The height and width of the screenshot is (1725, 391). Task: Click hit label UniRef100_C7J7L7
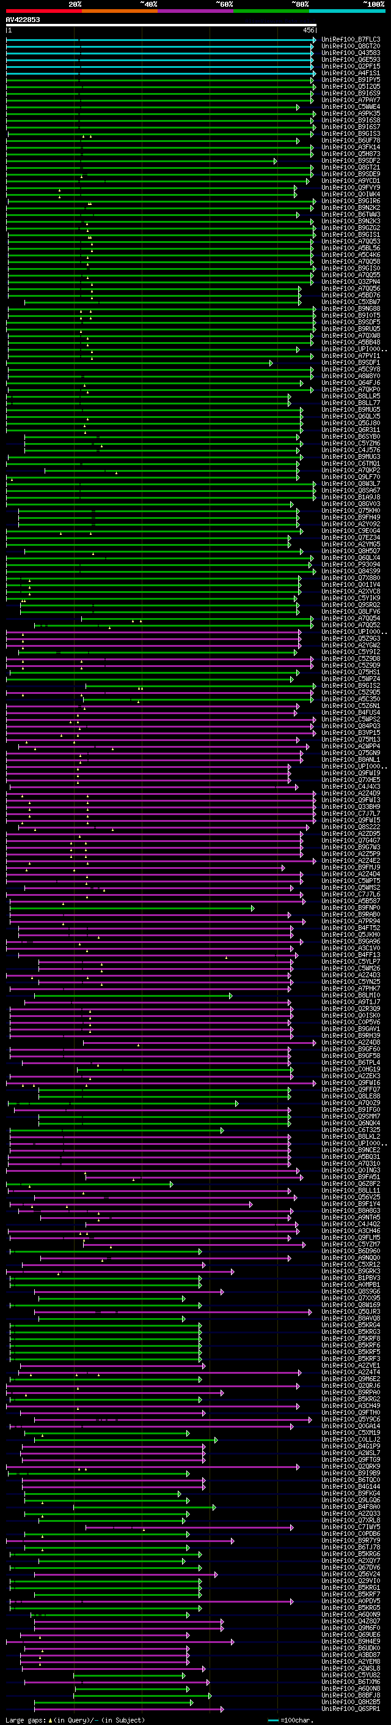click(x=351, y=814)
